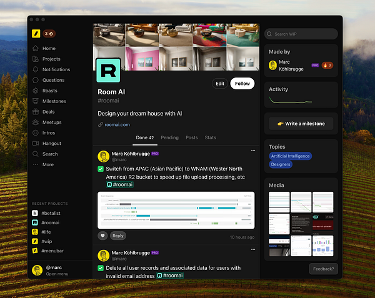Like the R2 bucket post with heart
The width and height of the screenshot is (375, 298).
pos(102,236)
